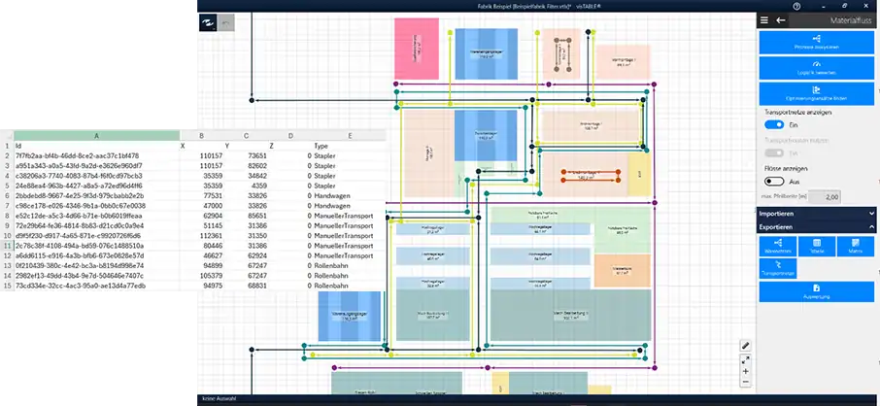Click cell with Id 2c78c38f-4108-494a-bd59-076c1488510a

96,246
